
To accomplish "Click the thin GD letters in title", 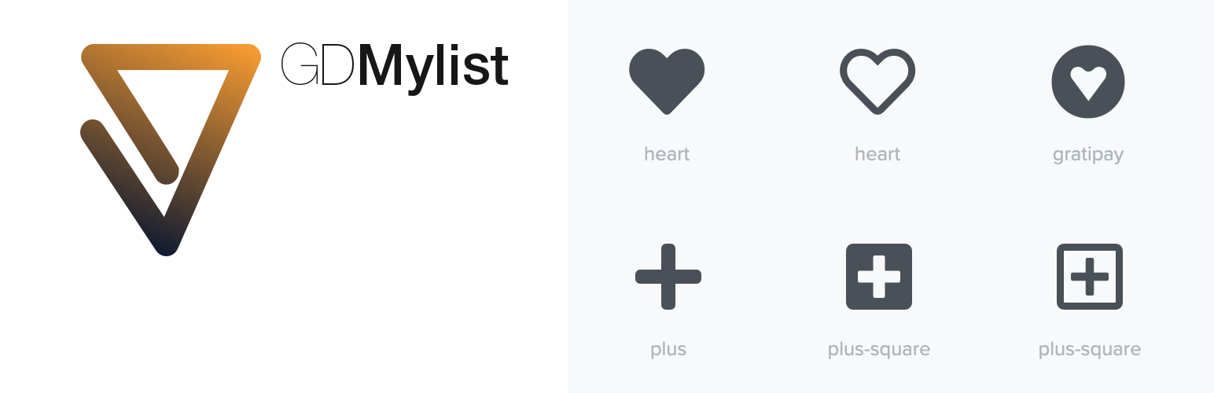I will [318, 64].
